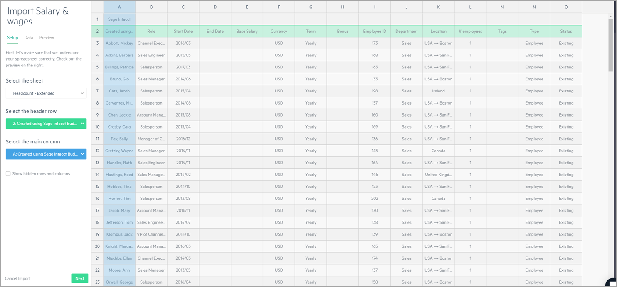Click the Askins, Barbara cell
617x287 pixels.
[119, 55]
